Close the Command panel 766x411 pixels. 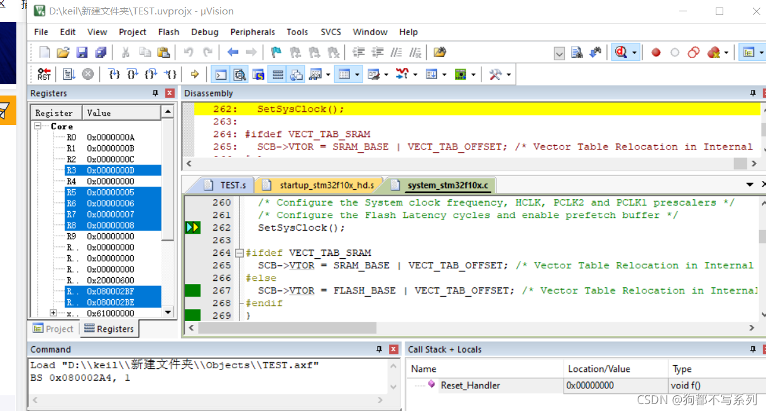coord(394,349)
